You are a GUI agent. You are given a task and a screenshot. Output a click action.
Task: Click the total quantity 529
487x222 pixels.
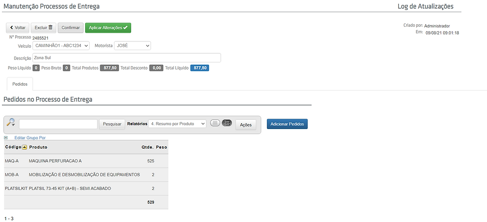point(151,202)
